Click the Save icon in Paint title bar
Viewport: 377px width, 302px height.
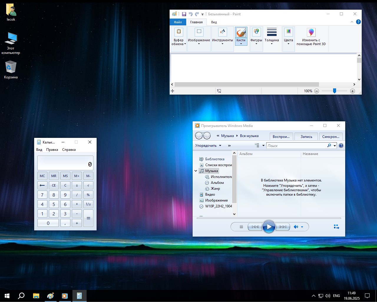coord(184,14)
